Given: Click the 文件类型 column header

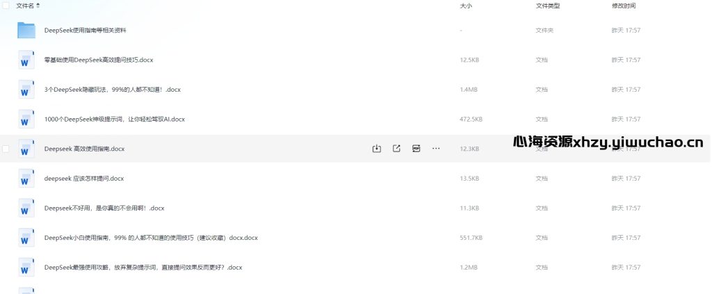Looking at the screenshot, I should (x=548, y=6).
